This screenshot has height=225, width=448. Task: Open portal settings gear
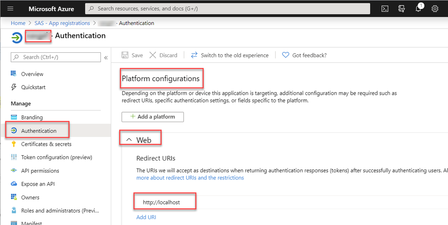tap(435, 8)
